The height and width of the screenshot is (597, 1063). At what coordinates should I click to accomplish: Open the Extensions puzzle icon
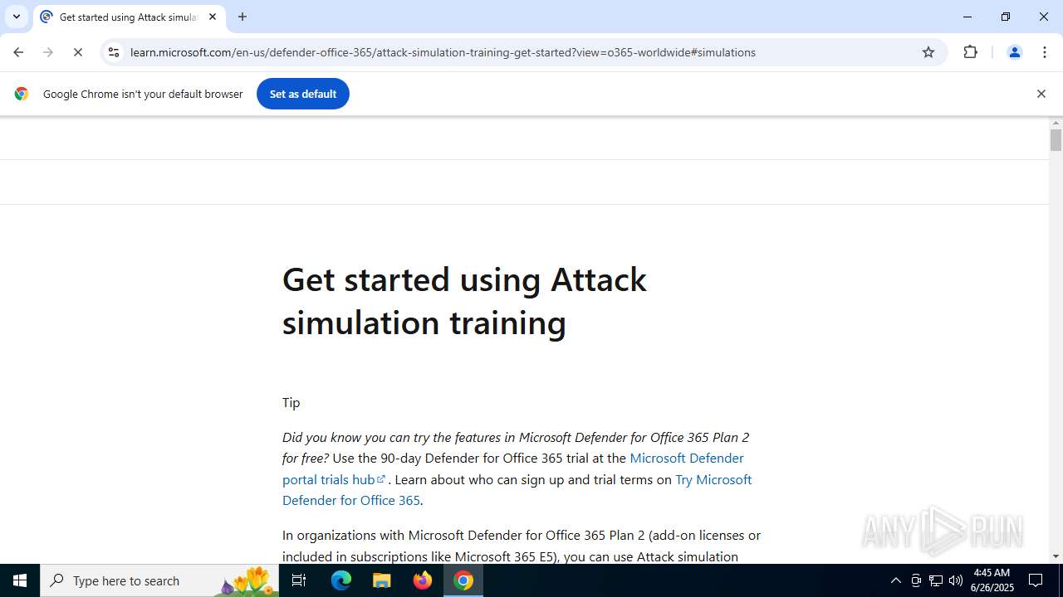coord(970,52)
